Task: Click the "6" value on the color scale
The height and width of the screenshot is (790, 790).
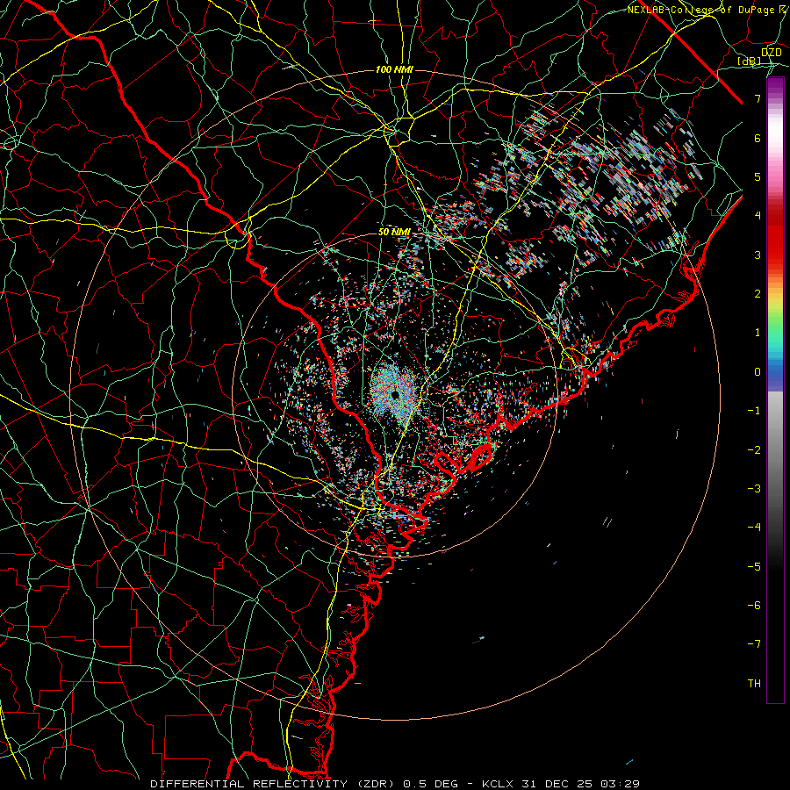Action: [x=758, y=138]
